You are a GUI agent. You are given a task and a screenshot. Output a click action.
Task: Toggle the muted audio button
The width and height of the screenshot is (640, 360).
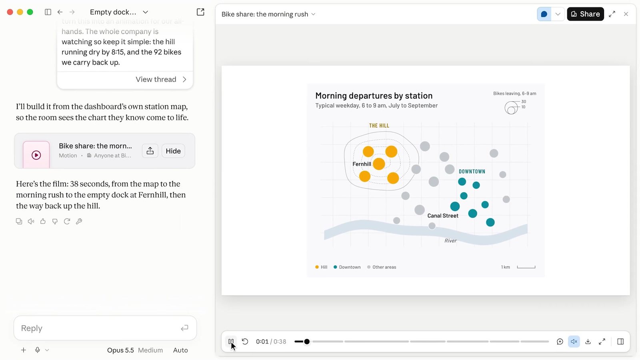[x=574, y=342]
